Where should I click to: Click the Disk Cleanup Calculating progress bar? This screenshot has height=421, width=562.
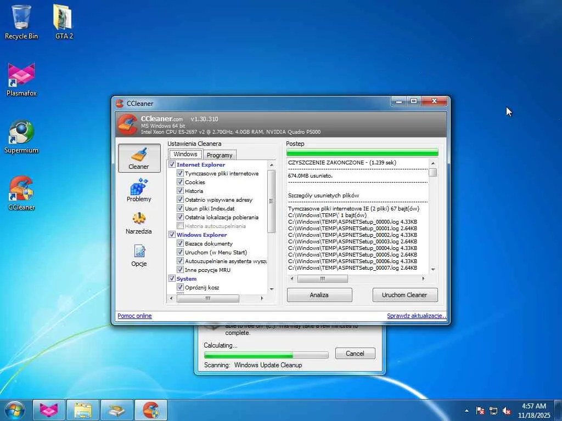266,355
